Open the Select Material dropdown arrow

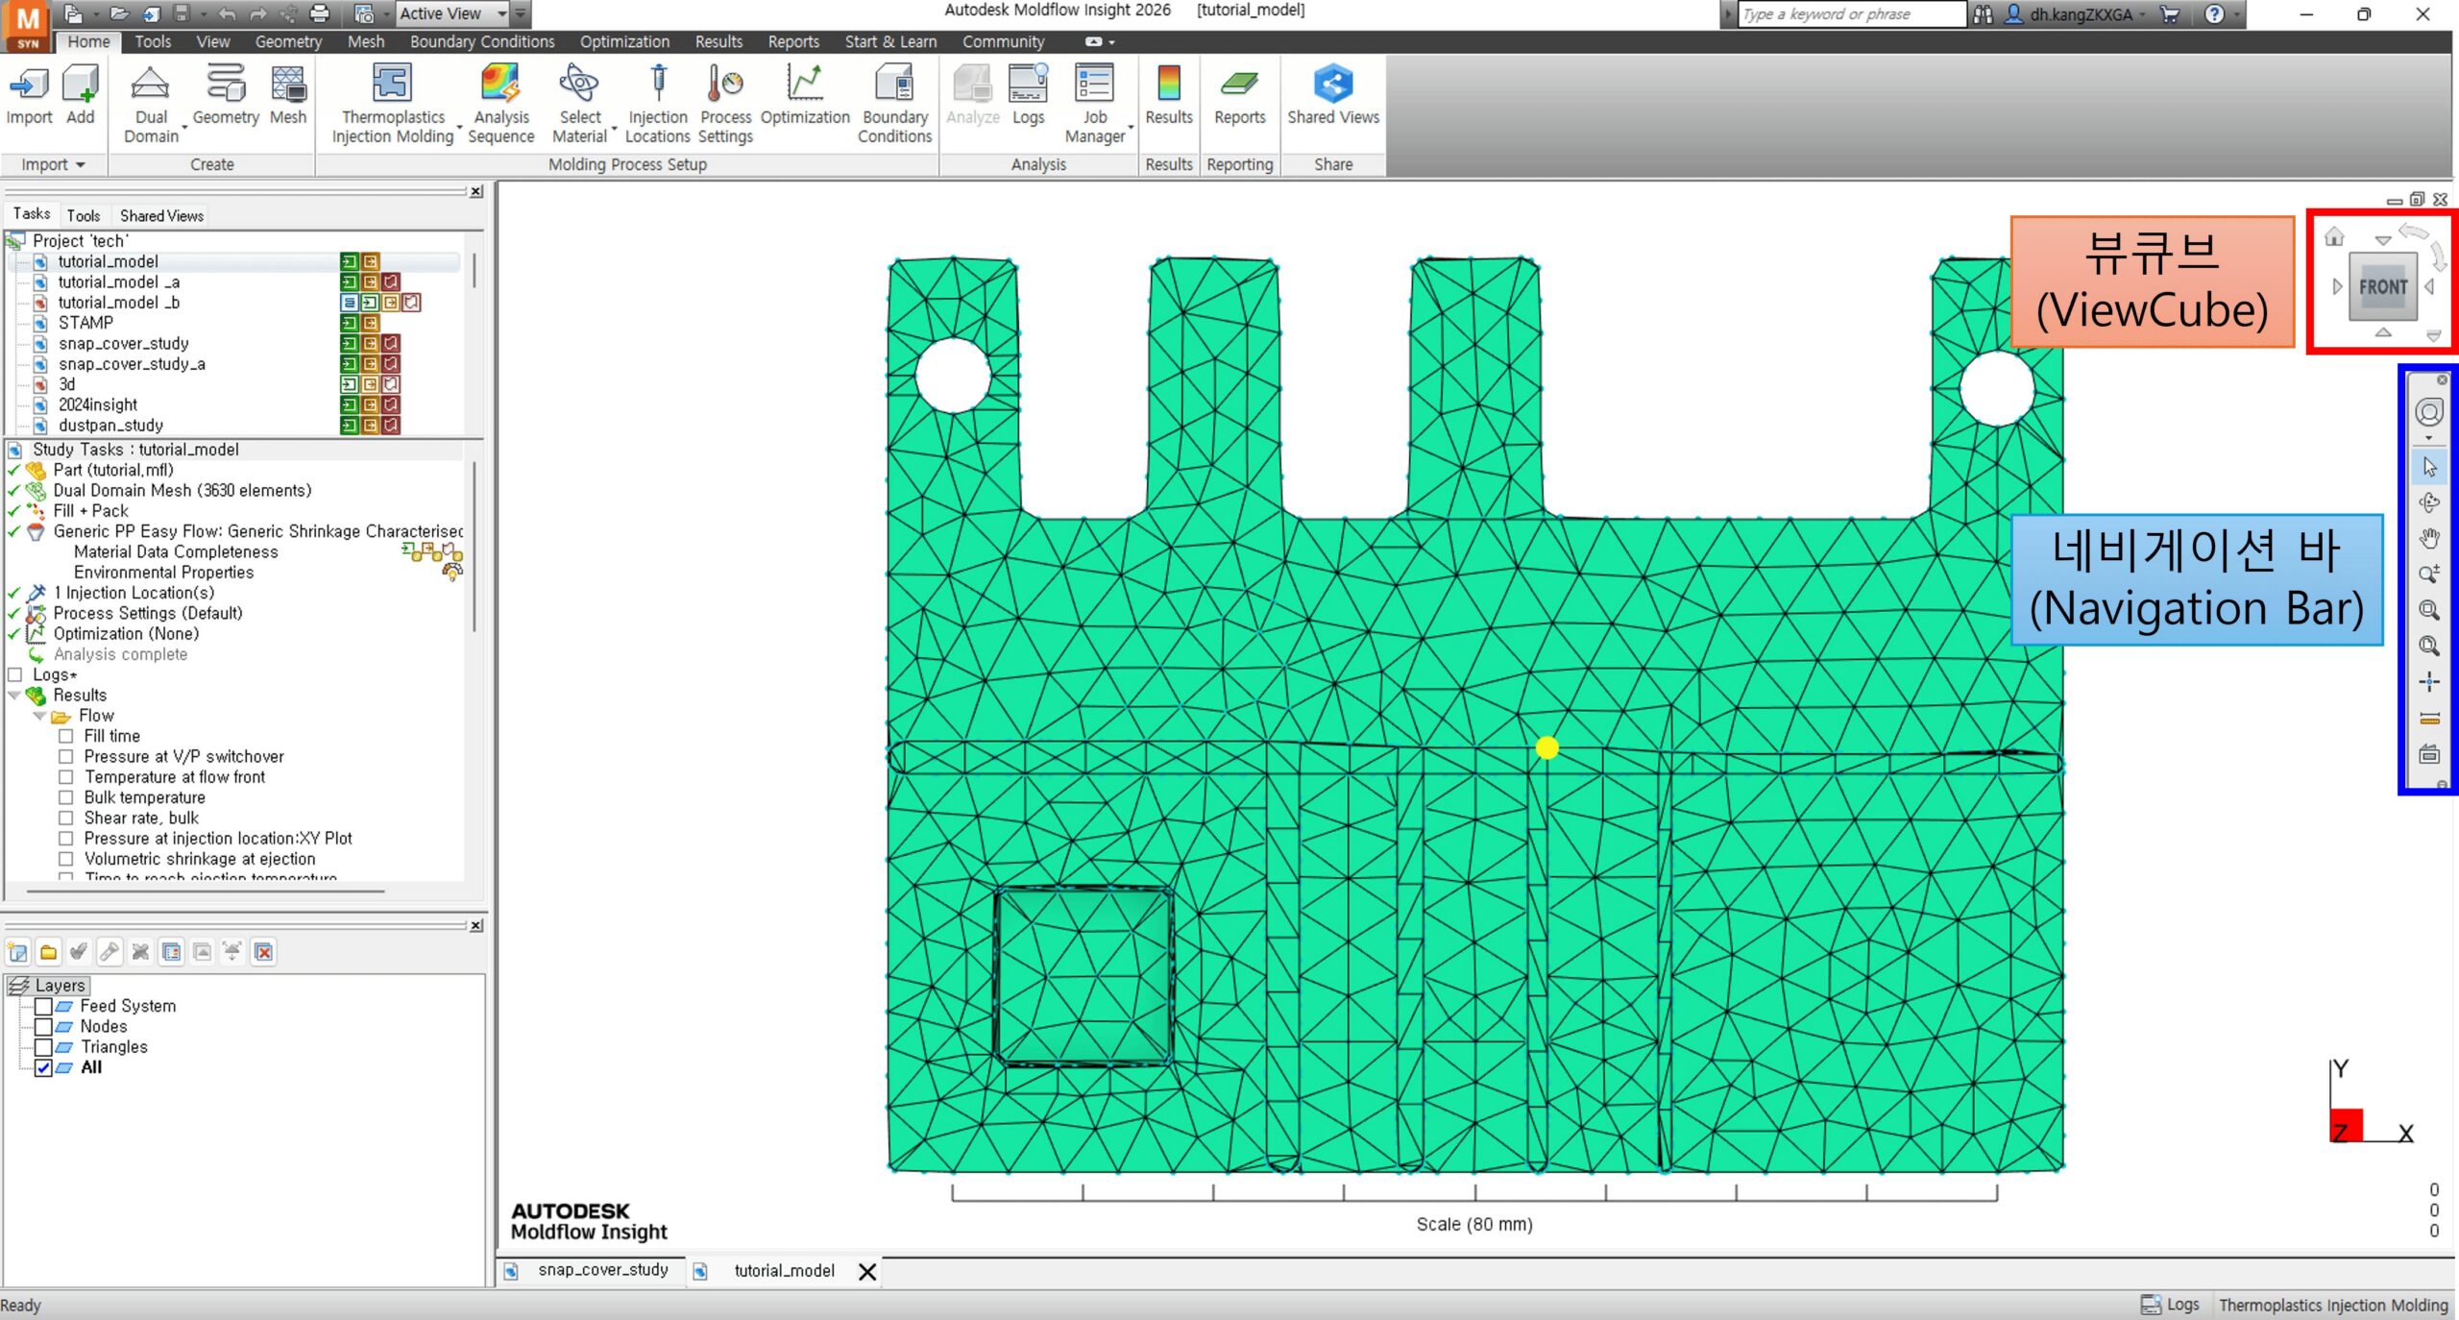[x=614, y=128]
